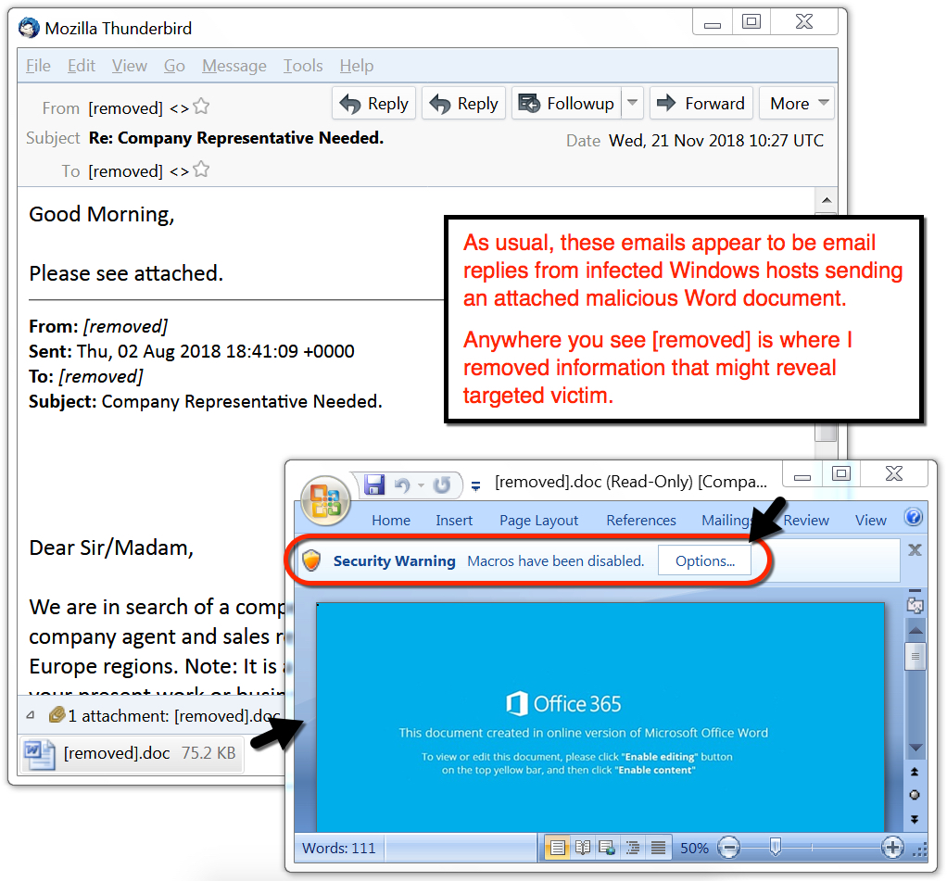
Task: Dismiss the Security Warning bar with its X
Action: pyautogui.click(x=915, y=549)
